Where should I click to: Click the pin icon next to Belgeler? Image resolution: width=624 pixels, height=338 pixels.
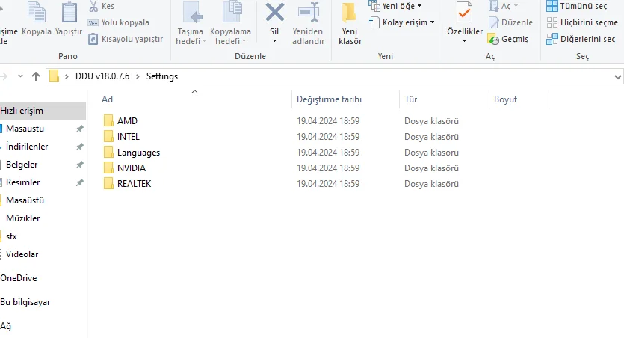tap(80, 165)
